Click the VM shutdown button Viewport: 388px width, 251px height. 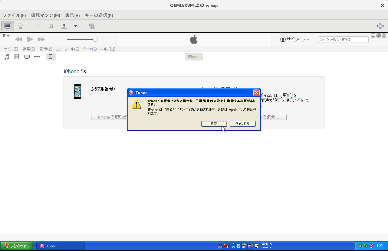click(x=64, y=26)
